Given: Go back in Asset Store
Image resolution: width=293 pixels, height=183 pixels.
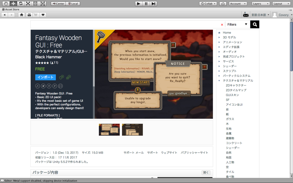Looking at the screenshot, I should 5,15.
